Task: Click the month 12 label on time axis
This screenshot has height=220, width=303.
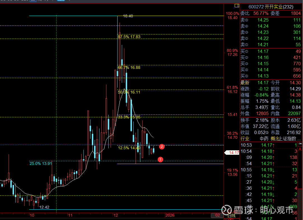Action: pos(116,215)
